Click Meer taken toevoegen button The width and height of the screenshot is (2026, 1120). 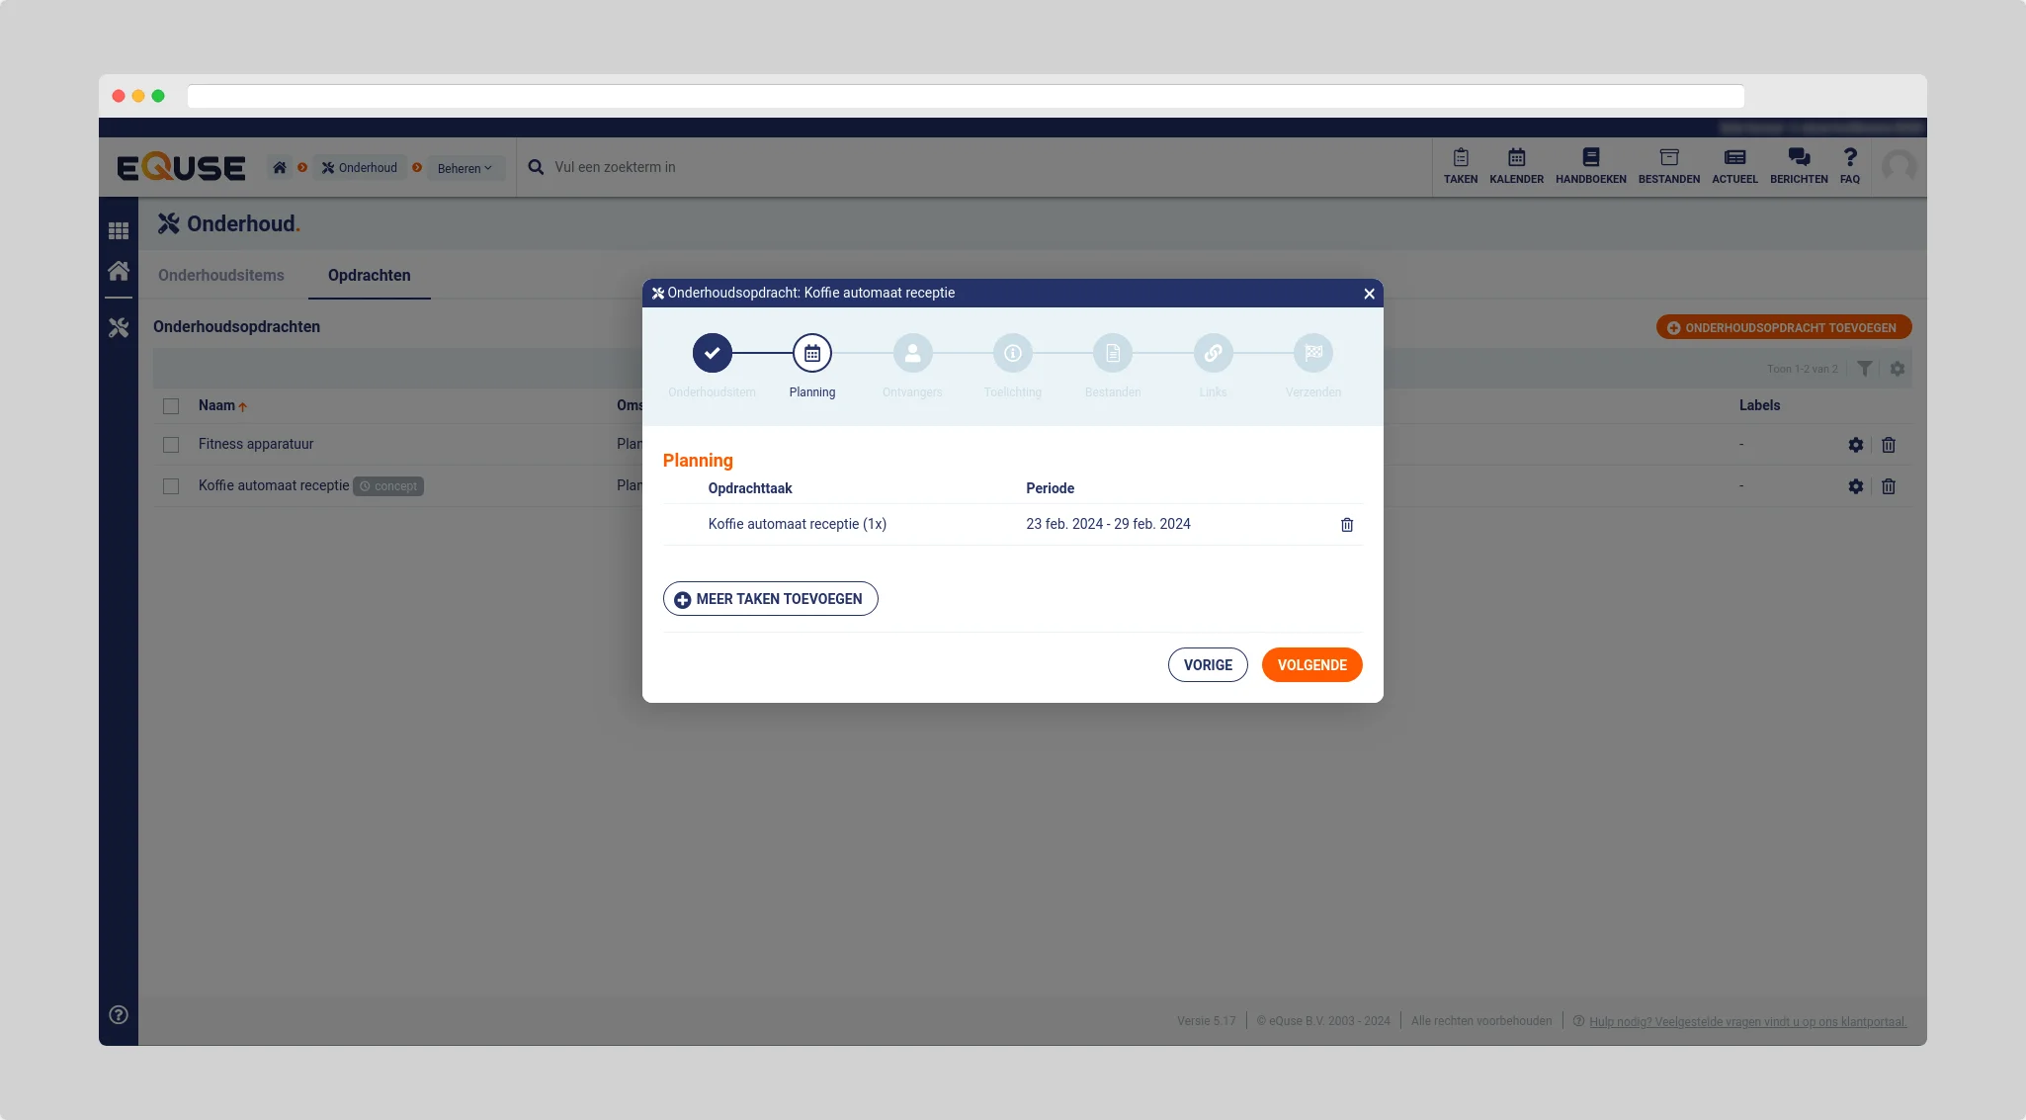(x=770, y=599)
